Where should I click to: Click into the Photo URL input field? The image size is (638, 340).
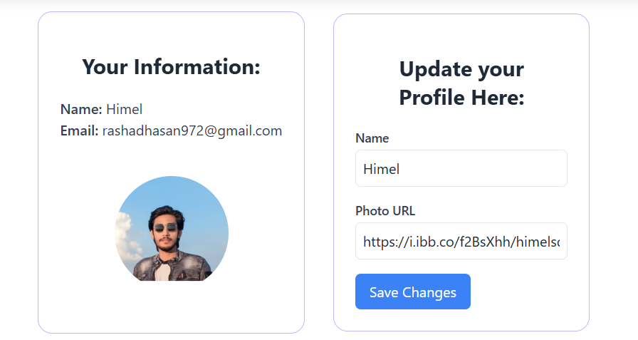(x=461, y=242)
